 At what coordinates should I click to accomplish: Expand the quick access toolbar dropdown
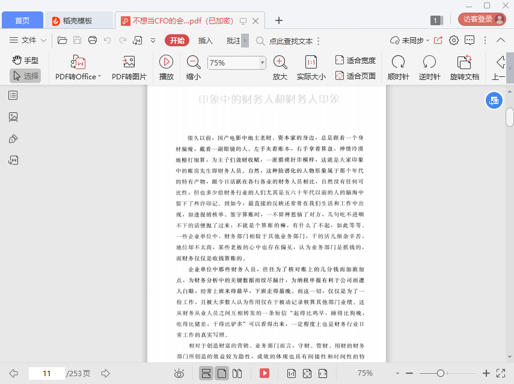153,41
